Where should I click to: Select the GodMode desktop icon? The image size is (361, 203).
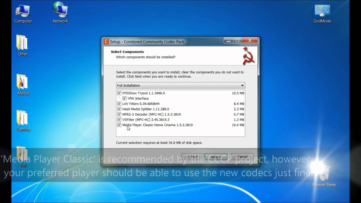click(x=322, y=14)
